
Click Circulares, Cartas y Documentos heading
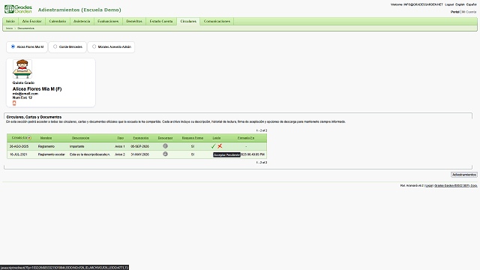pos(34,117)
